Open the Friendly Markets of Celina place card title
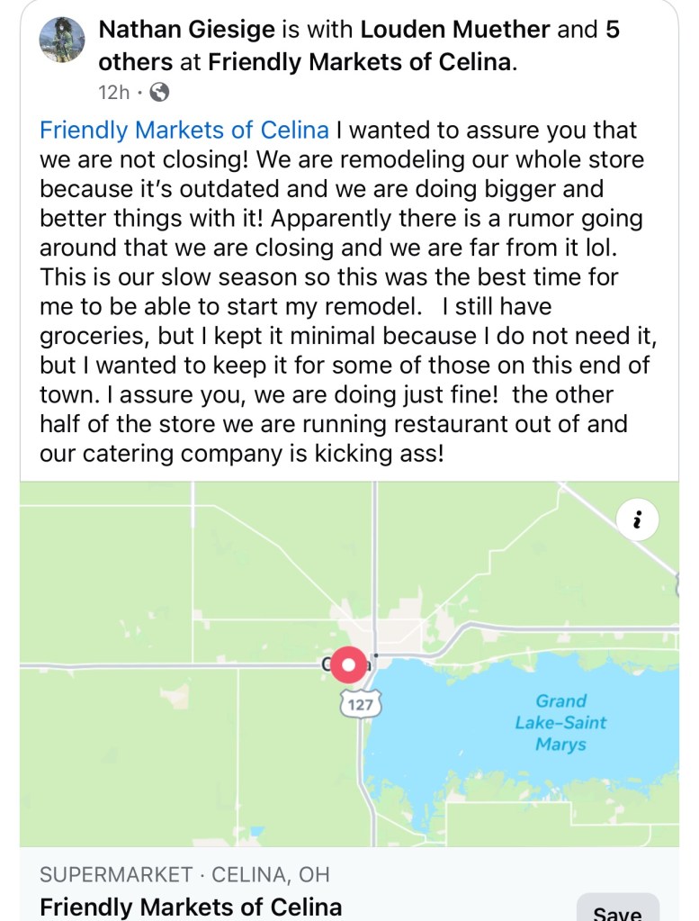Screen dimensions: 699x921 tap(191, 906)
